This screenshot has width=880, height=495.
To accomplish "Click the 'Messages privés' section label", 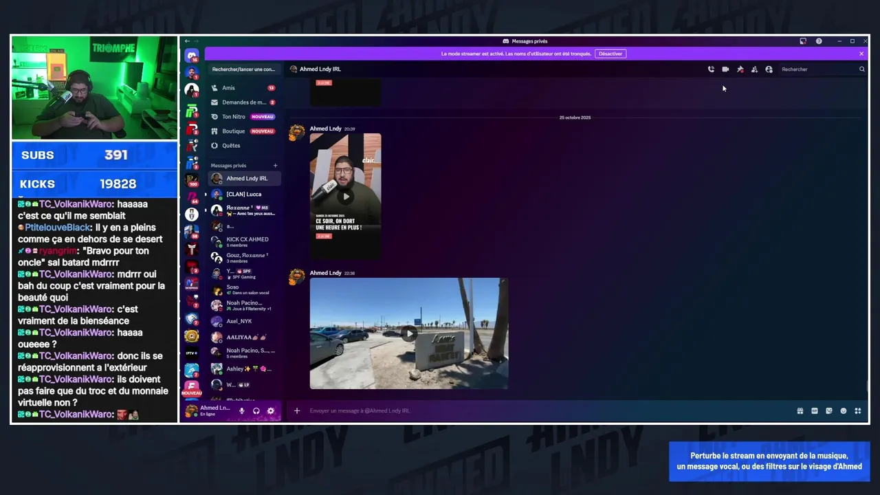I will coord(228,166).
